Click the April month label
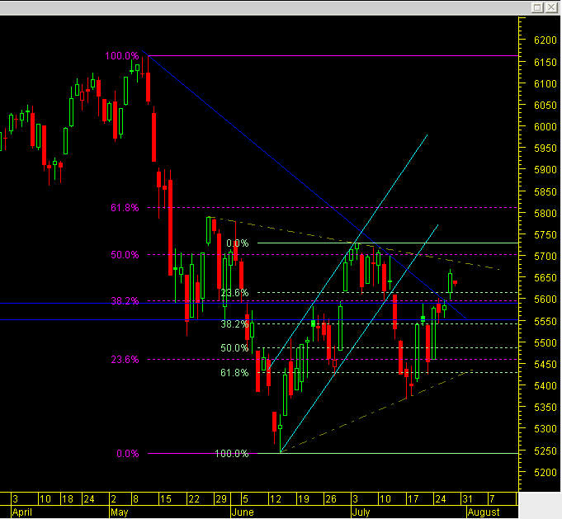Image resolution: width=562 pixels, height=519 pixels. 21,512
